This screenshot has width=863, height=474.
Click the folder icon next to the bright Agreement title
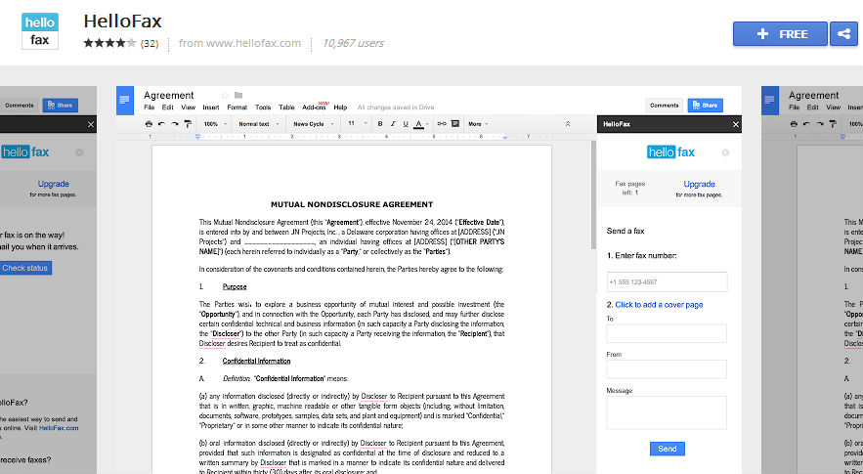pyautogui.click(x=238, y=95)
